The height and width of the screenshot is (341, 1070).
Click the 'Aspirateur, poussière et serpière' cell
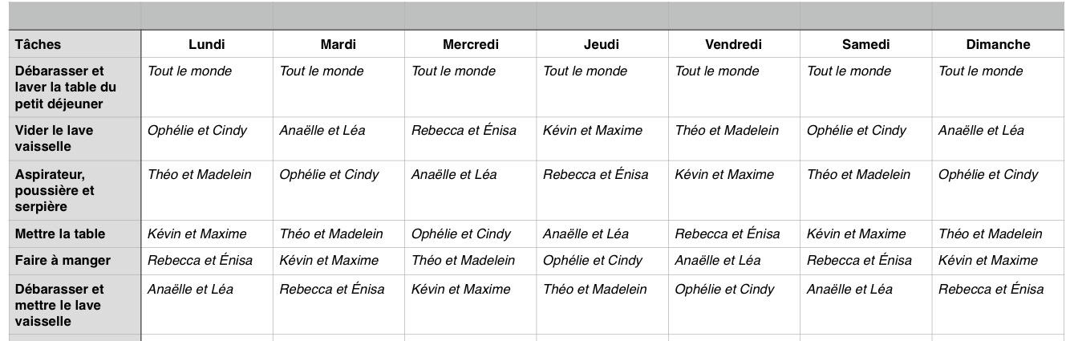[75, 190]
